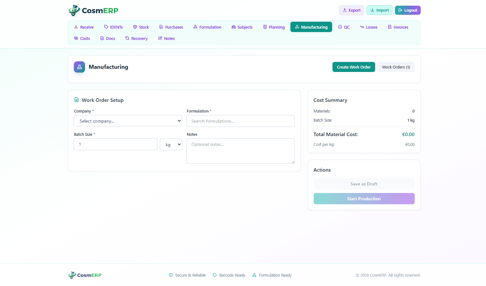486x286 pixels.
Task: Click the Export button
Action: coord(351,10)
